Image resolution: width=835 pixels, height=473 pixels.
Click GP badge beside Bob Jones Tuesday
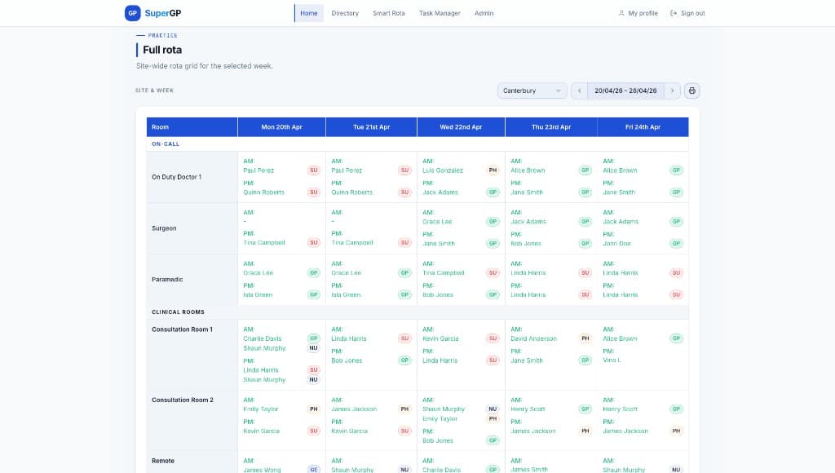point(404,360)
